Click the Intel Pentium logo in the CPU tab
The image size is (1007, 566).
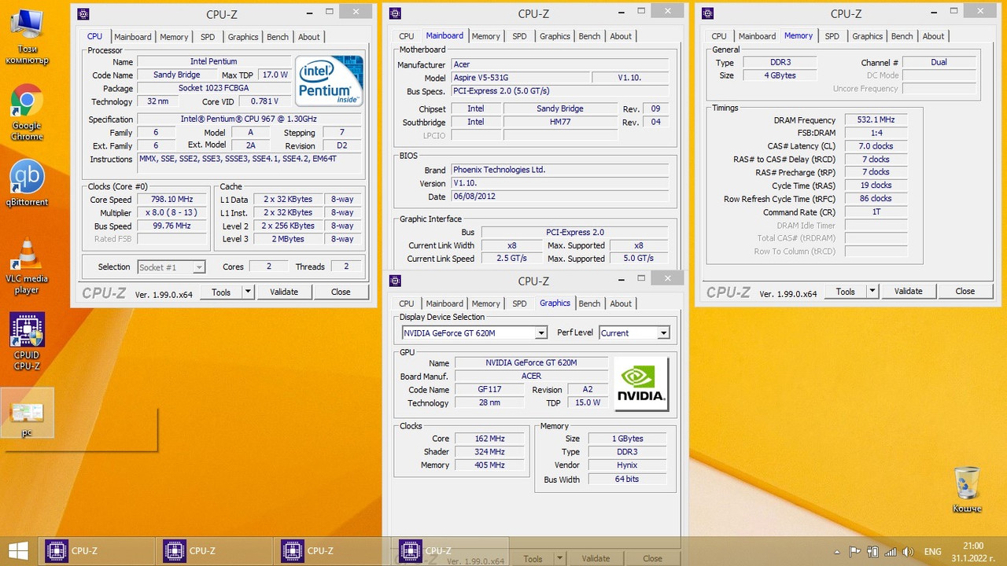[328, 79]
